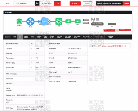
Task: Open the STB tab
Action: [15, 37]
